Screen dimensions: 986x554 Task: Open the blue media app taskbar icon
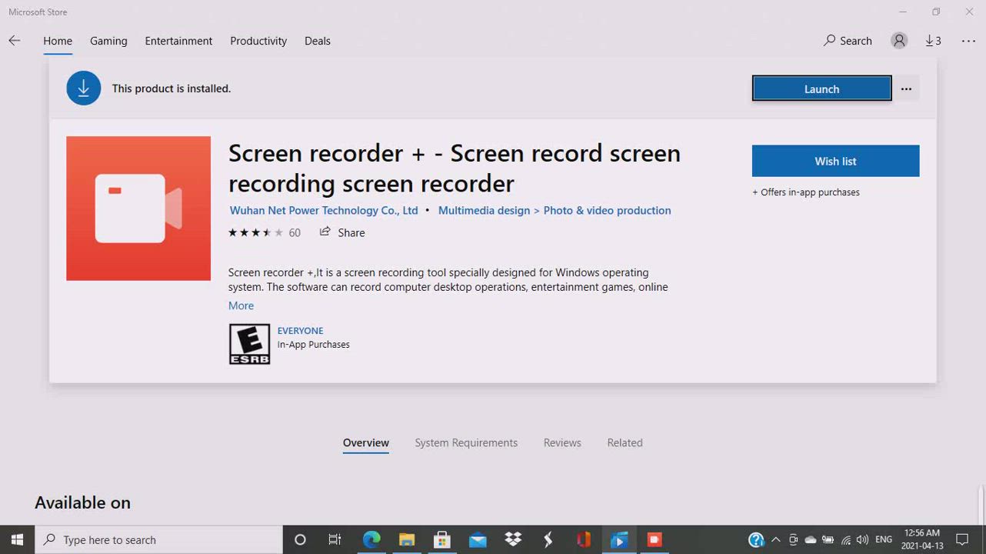(x=619, y=539)
